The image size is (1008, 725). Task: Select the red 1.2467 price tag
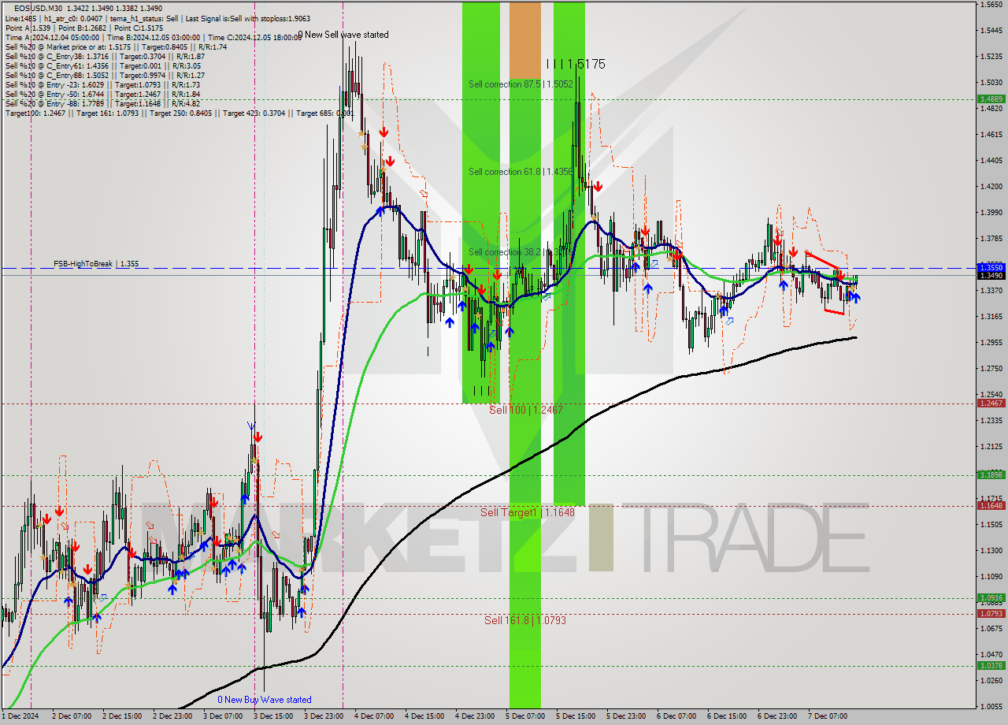pos(991,403)
